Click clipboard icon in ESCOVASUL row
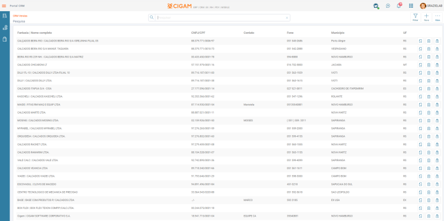Screen dimensions: 444x221 click(x=428, y=184)
